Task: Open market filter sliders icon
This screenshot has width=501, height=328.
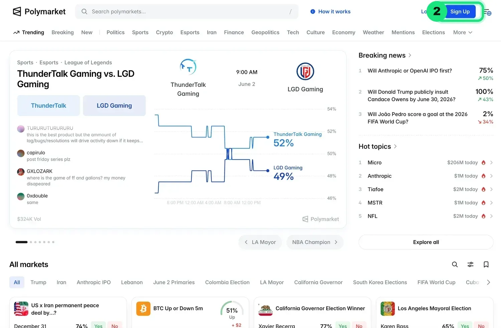Action: click(x=471, y=265)
